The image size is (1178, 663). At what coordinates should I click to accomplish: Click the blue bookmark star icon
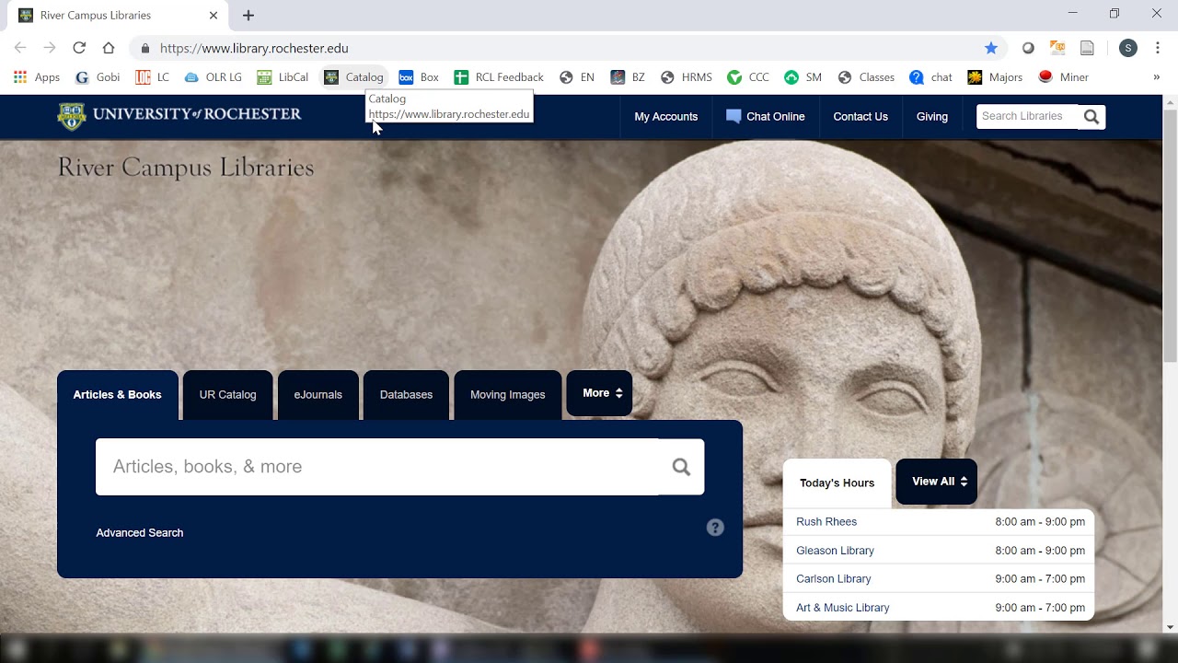click(991, 48)
